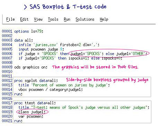Click the 'var pcwomen;' statement

coord(31,116)
